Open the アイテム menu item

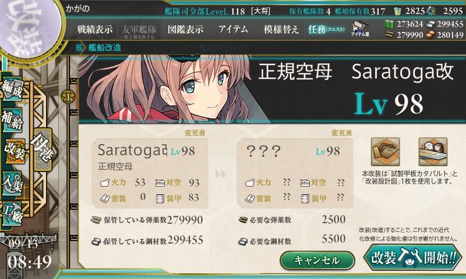234,29
